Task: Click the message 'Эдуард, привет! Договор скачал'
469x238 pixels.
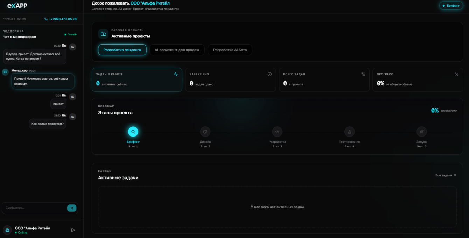Action: click(x=35, y=56)
